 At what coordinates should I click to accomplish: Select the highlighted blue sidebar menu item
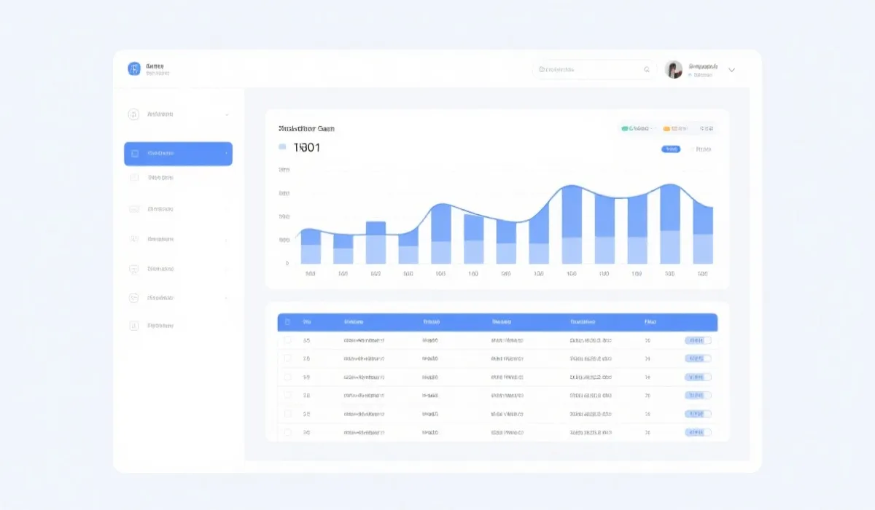(x=178, y=154)
